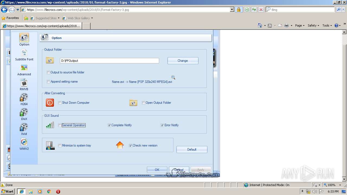The width and height of the screenshot is (347, 195).
Task: Click the Bing search box
Action: (x=300, y=9)
